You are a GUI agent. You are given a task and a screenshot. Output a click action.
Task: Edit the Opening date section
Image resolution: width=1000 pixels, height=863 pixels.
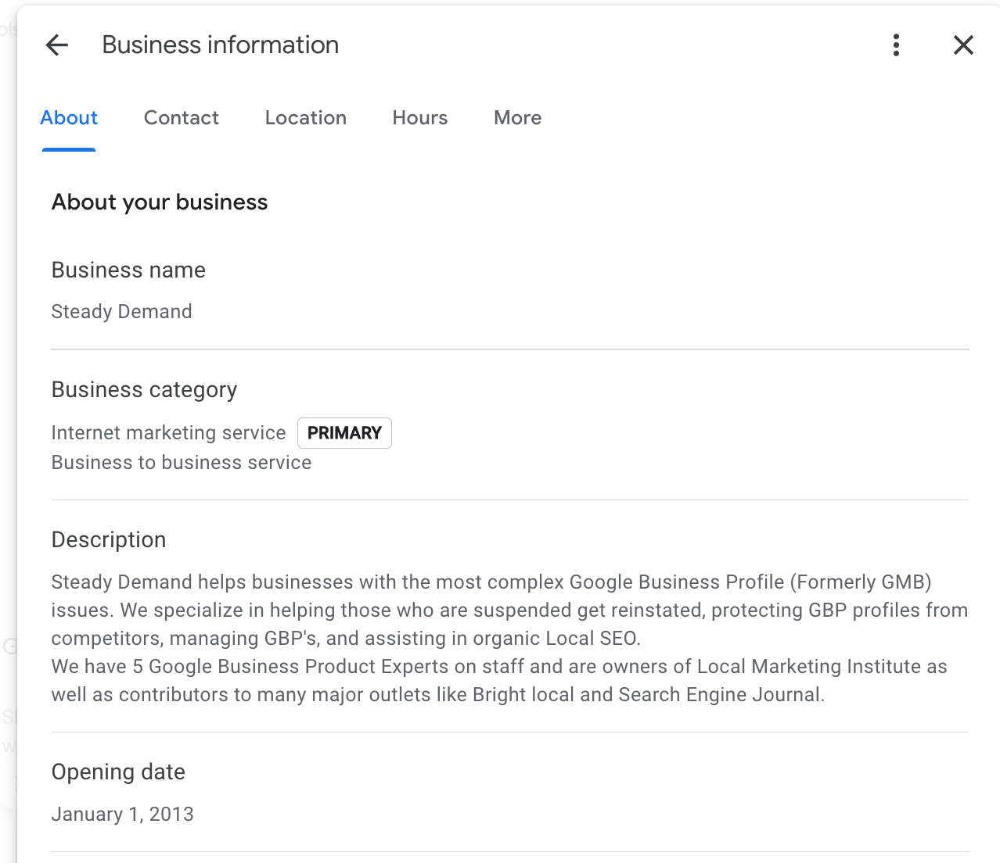(118, 772)
